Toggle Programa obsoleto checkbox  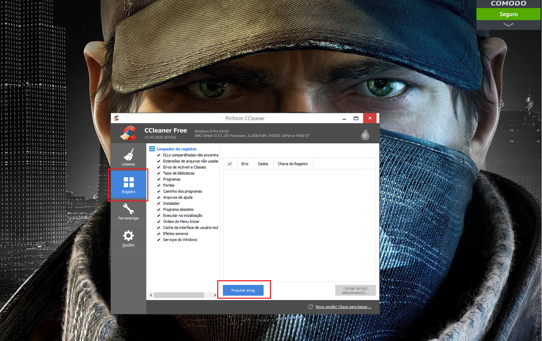coord(159,210)
